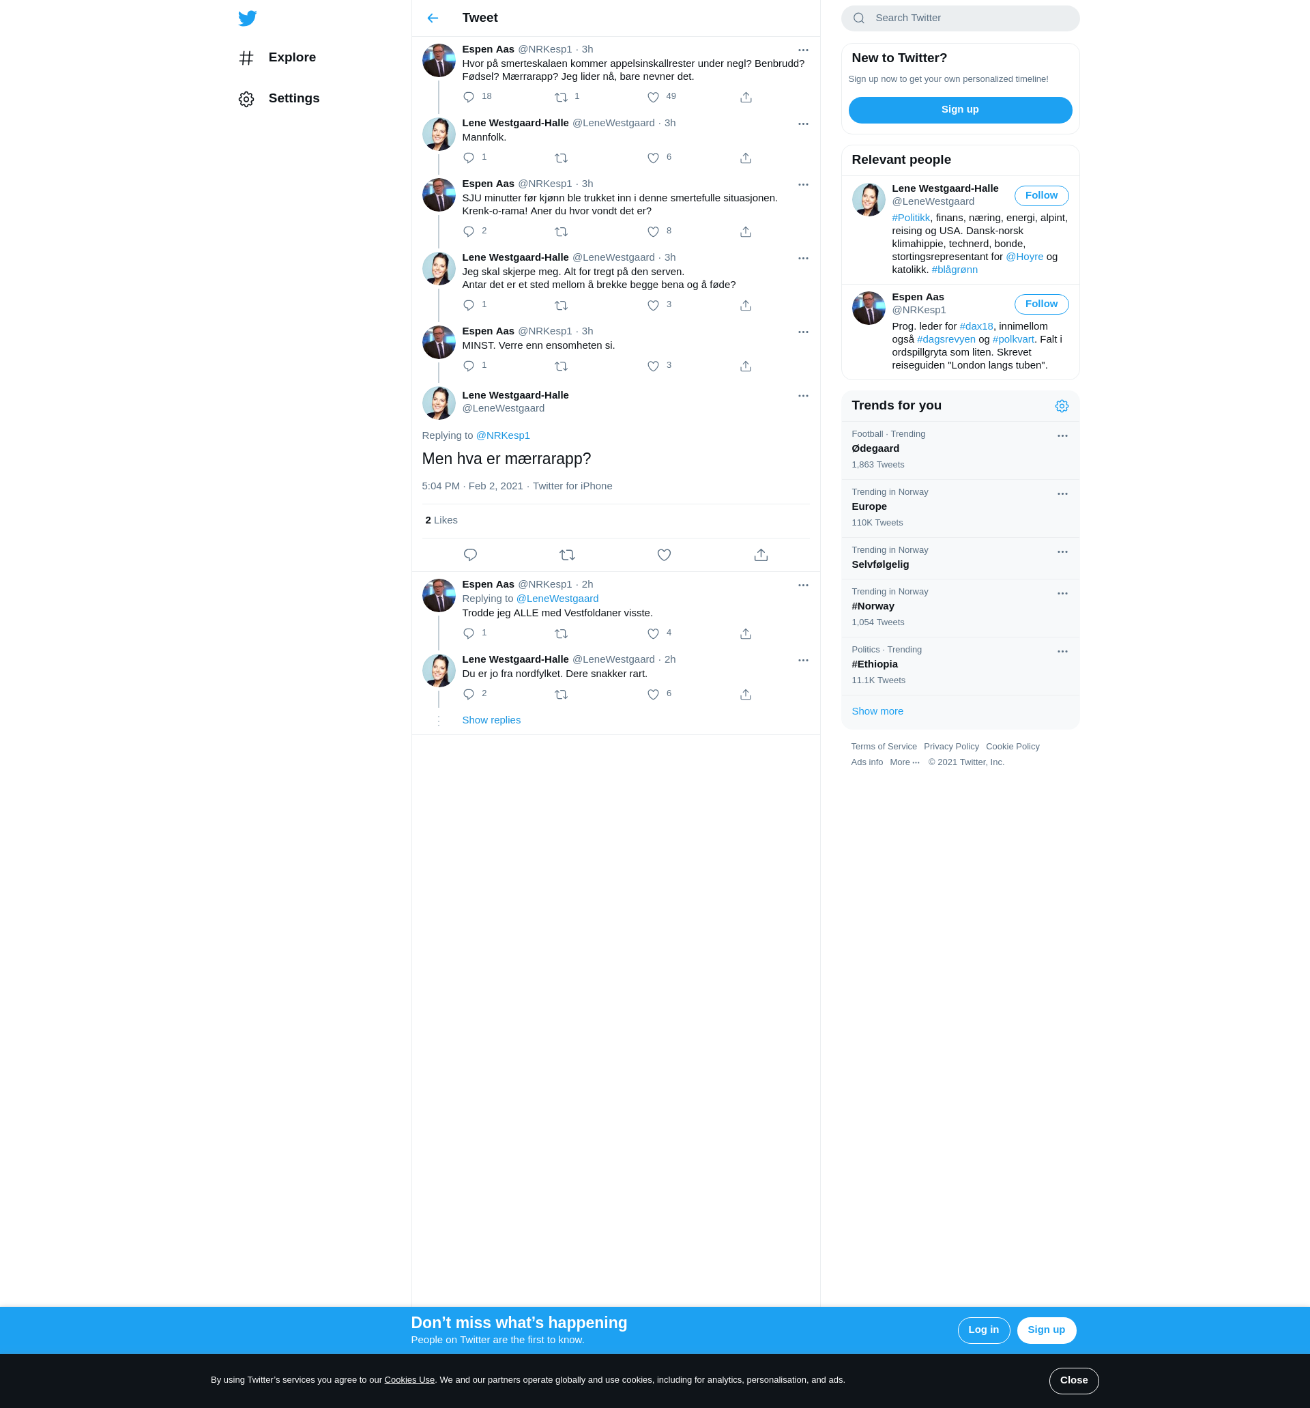Retweet the main 'Men hva er mærrarapp?' tweet
The image size is (1310, 1408).
click(567, 556)
